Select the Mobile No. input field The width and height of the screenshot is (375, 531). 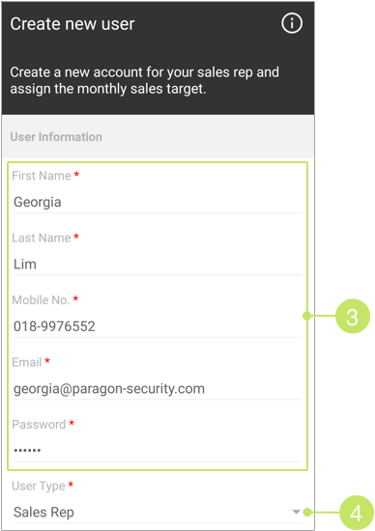[158, 326]
